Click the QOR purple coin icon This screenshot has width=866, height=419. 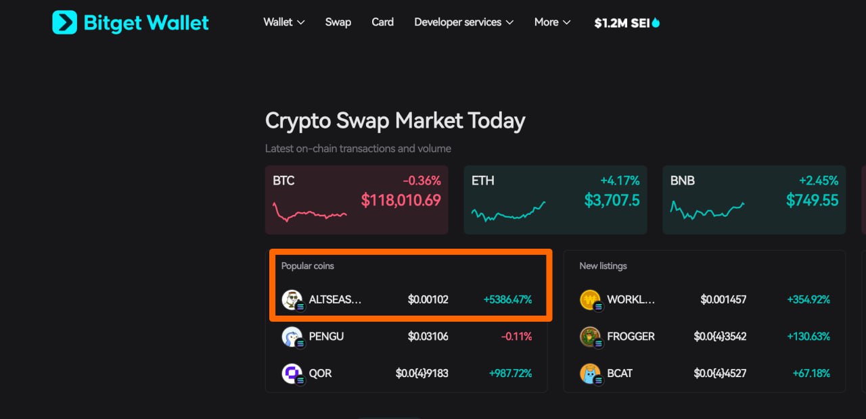(x=292, y=373)
